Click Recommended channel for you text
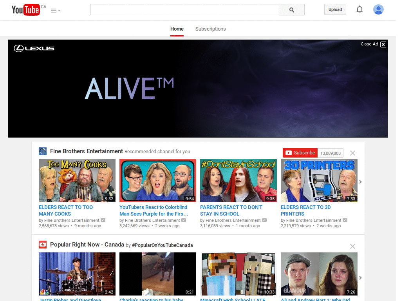401x301 pixels. coord(157,152)
